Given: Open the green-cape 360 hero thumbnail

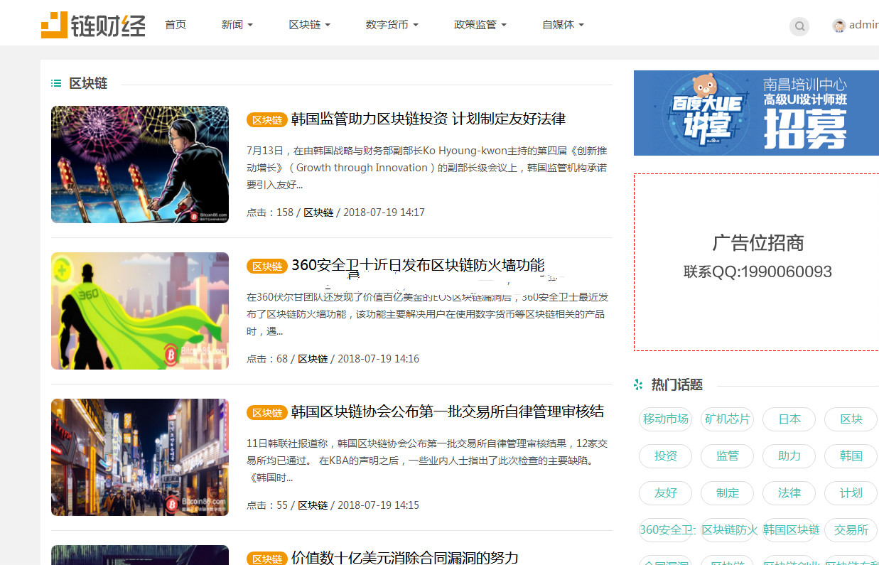Looking at the screenshot, I should [x=140, y=311].
